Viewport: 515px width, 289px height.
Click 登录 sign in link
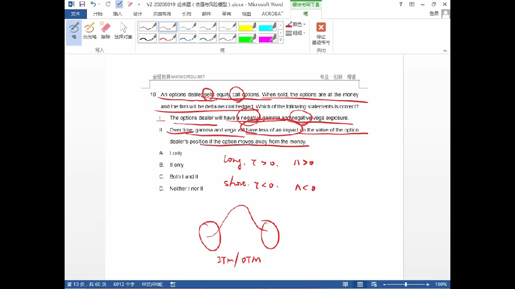[434, 13]
